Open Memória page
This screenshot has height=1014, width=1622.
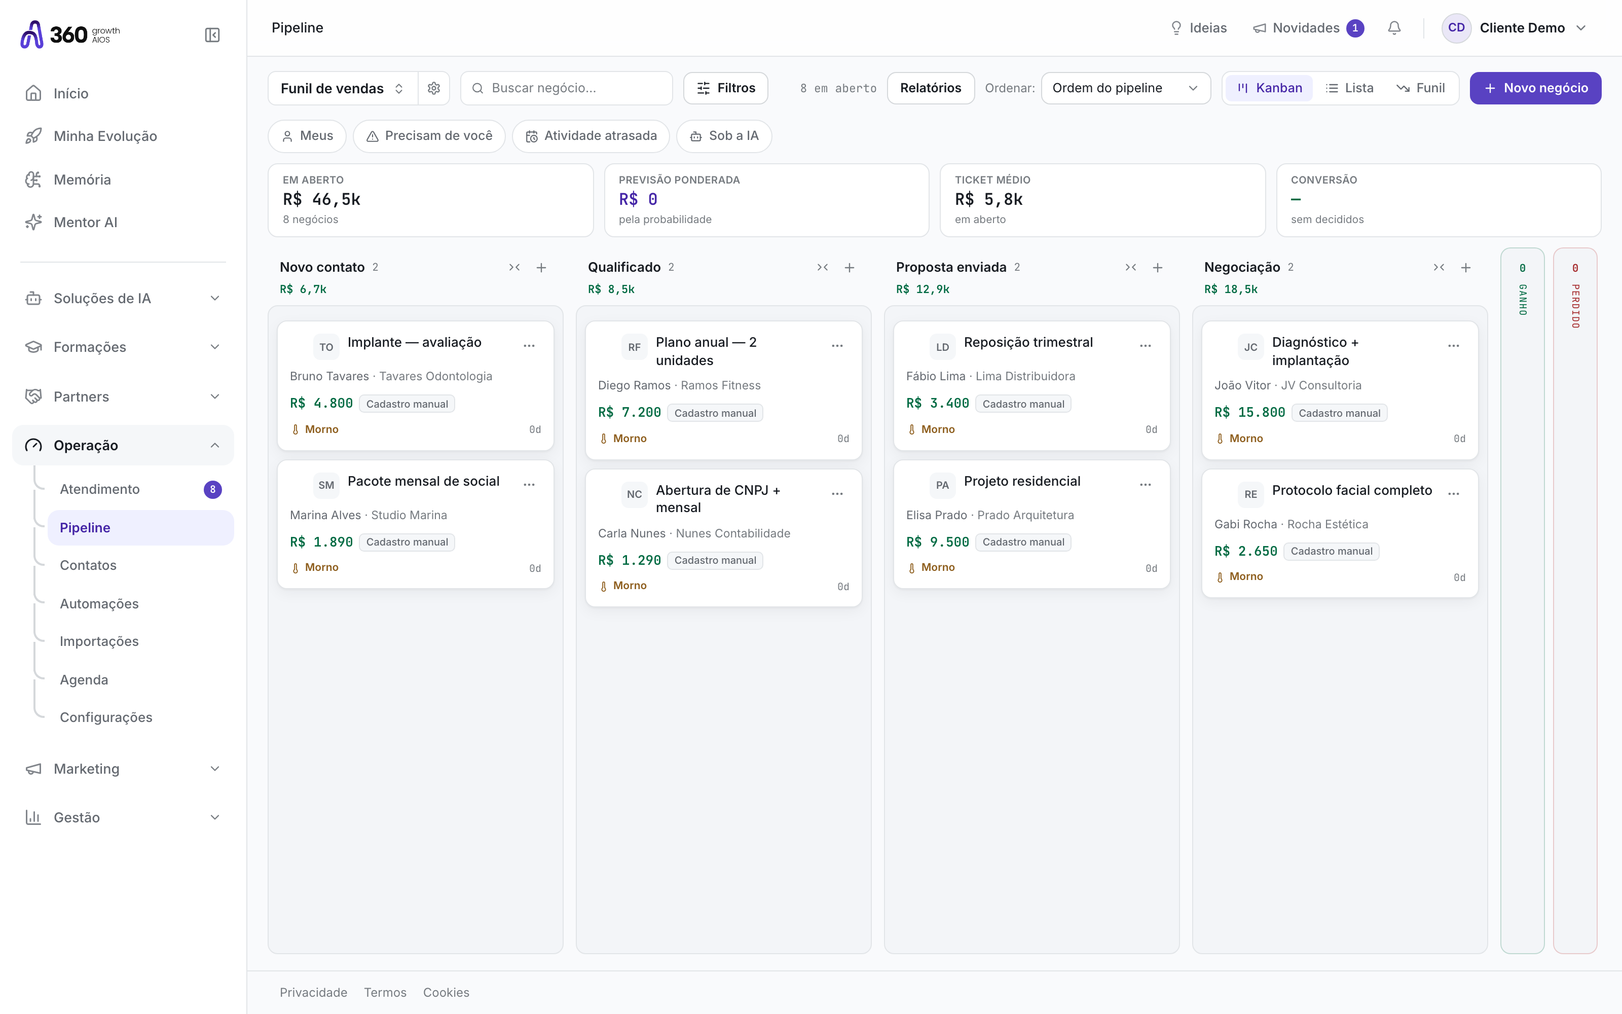[x=123, y=179]
